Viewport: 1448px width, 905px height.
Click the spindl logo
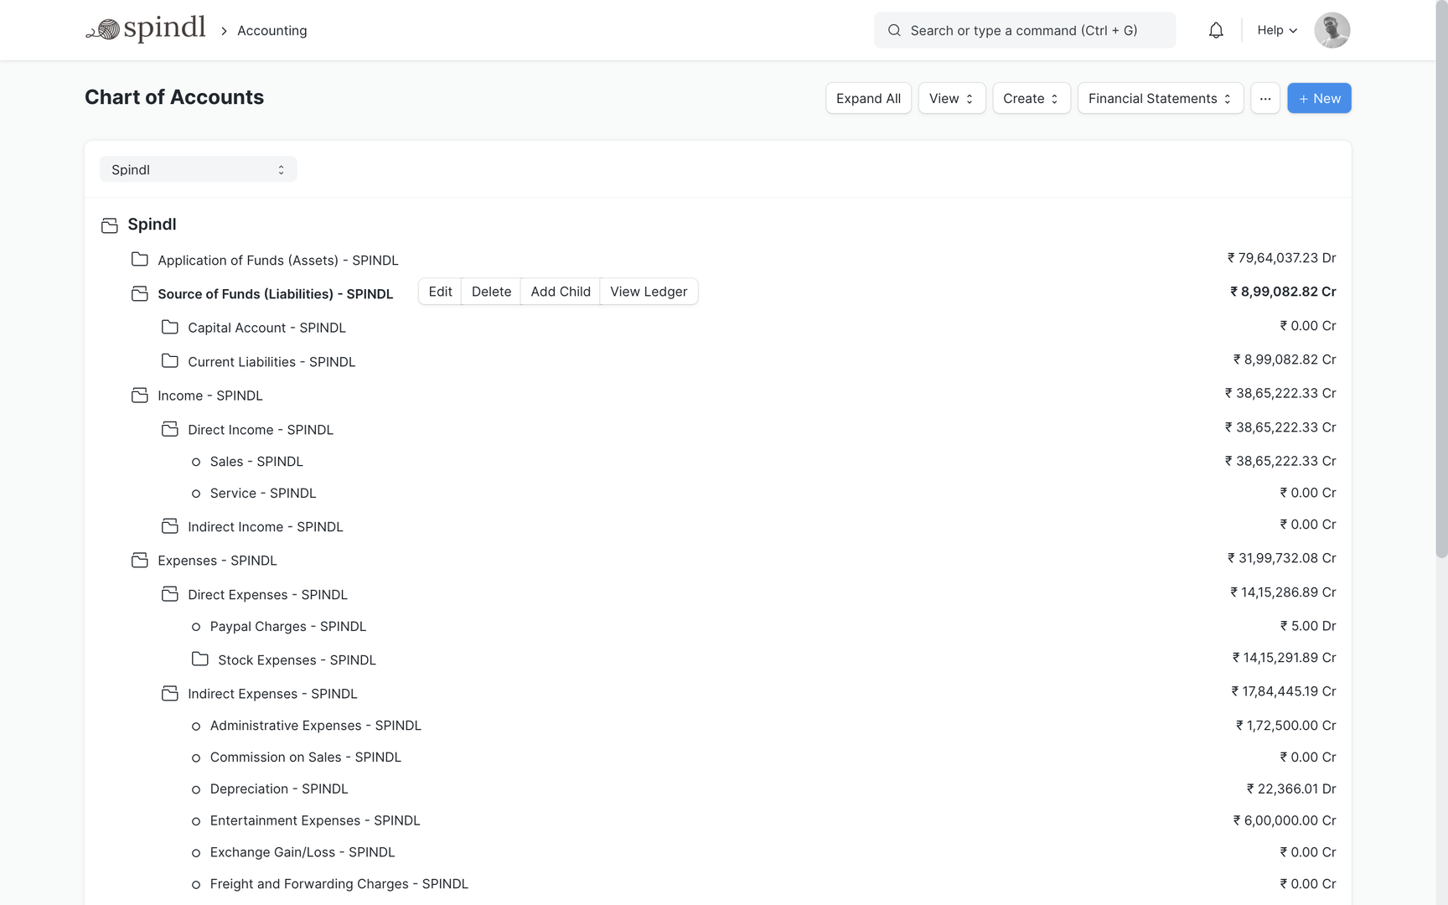pyautogui.click(x=146, y=29)
